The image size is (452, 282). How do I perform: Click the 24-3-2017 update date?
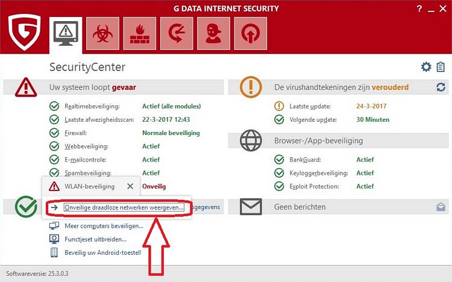371,106
